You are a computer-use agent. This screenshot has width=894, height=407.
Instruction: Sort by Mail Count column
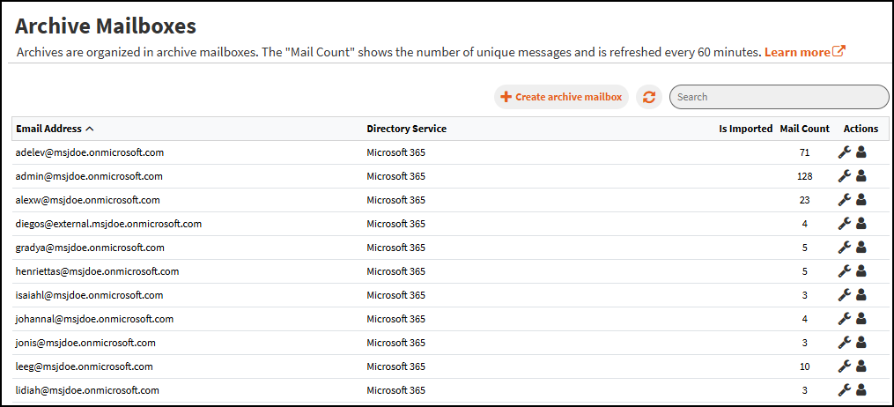tap(804, 129)
